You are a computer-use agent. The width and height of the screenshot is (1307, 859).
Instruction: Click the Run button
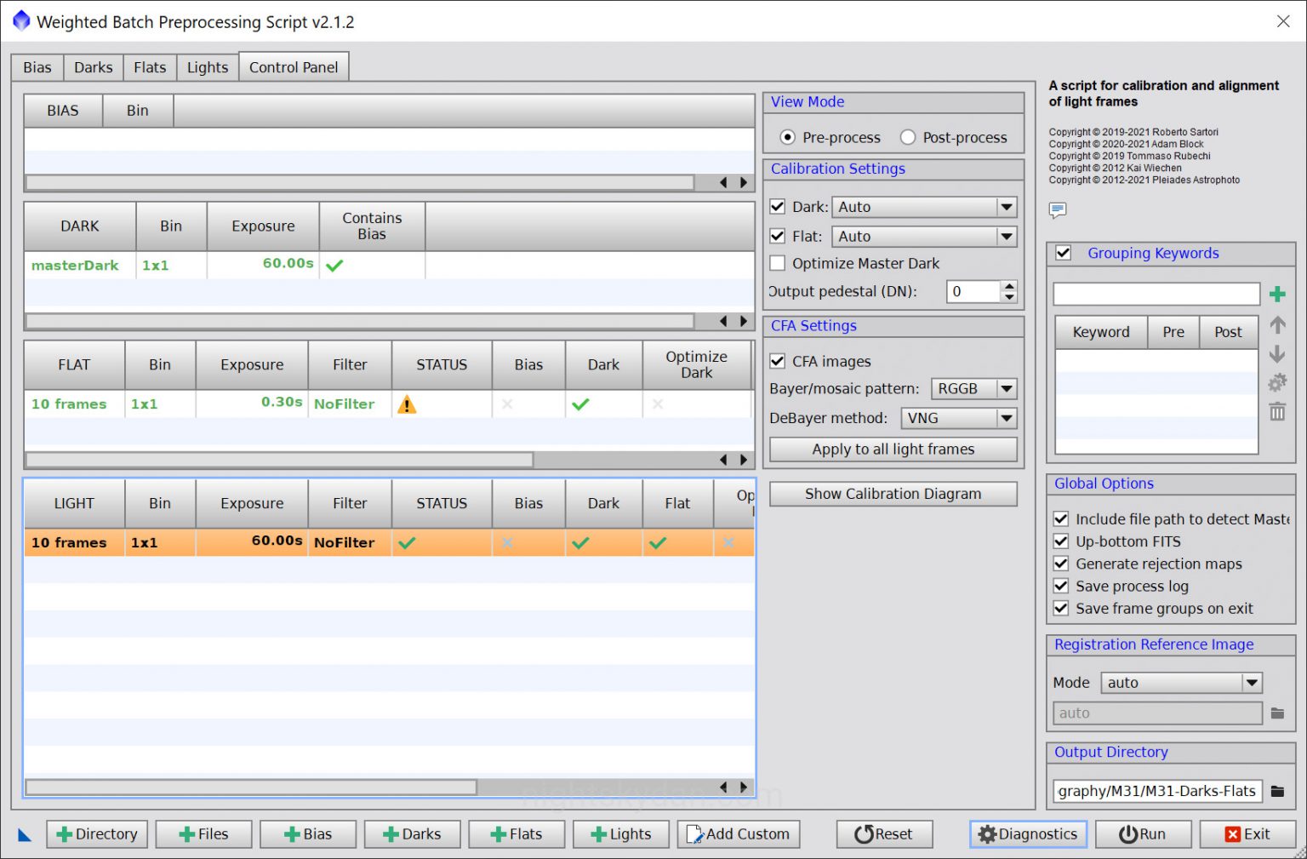[x=1142, y=834]
